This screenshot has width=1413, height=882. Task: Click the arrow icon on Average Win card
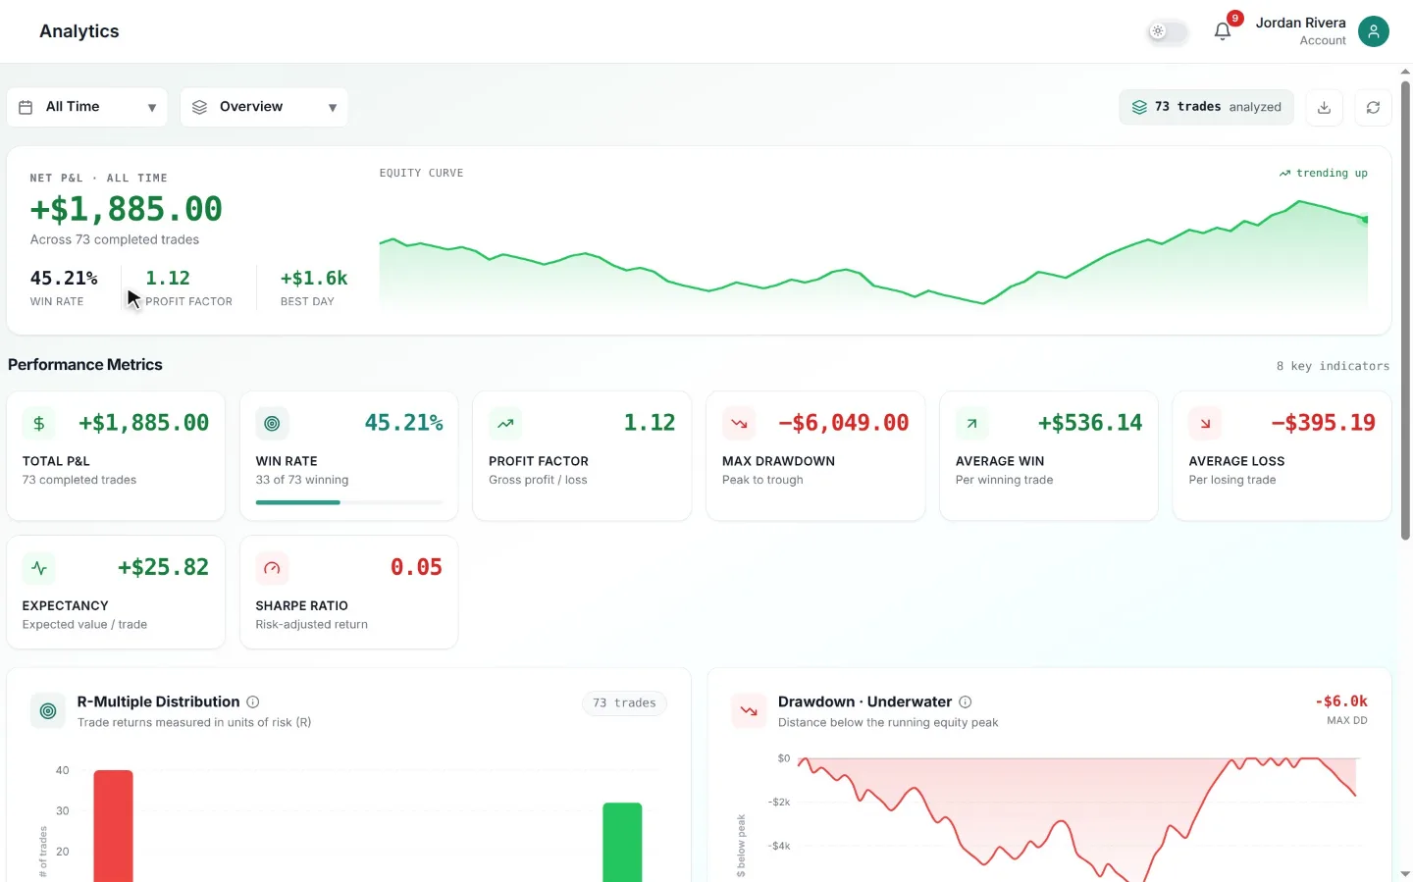(x=971, y=423)
